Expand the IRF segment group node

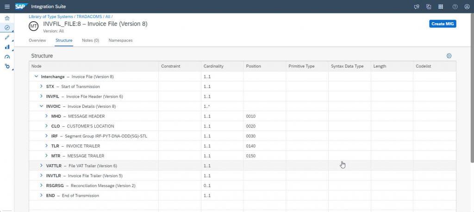point(47,136)
